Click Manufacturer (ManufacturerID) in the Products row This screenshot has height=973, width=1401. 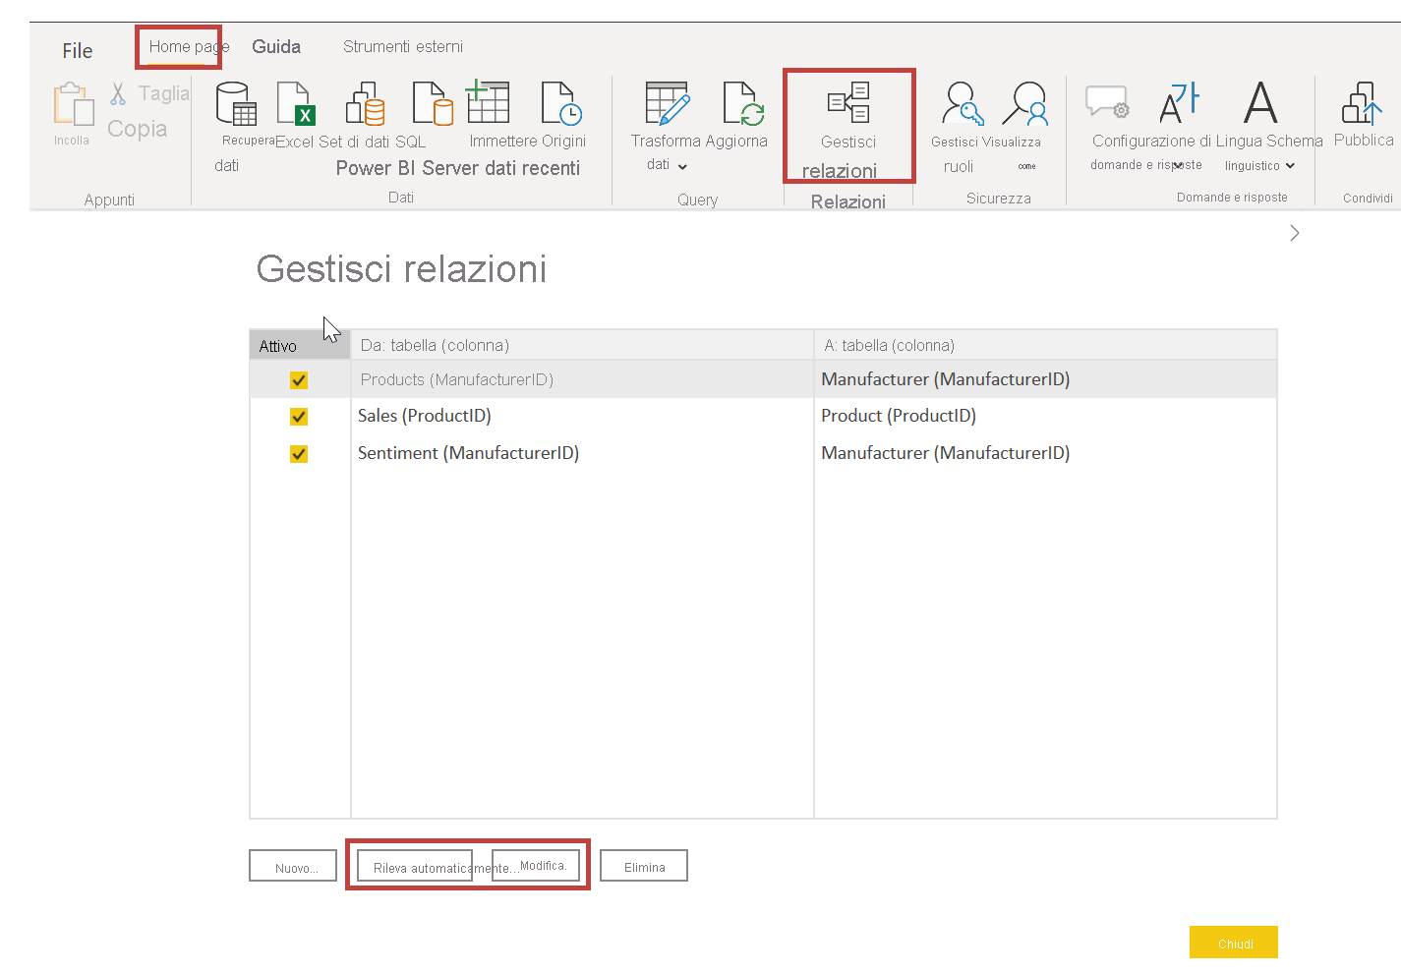point(946,379)
